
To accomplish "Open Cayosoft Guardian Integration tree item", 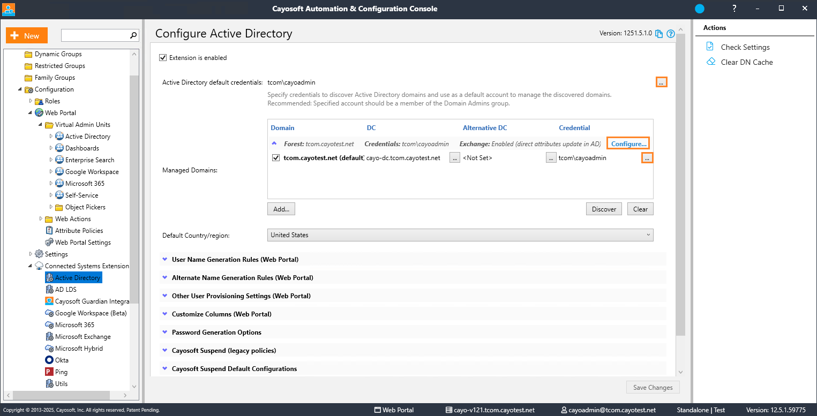I will (92, 301).
